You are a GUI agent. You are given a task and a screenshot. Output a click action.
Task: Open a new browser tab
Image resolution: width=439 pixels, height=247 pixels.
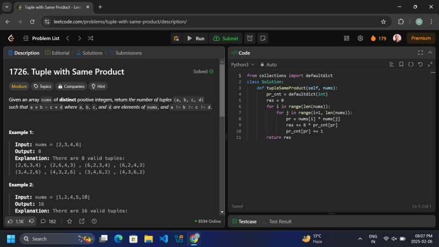(x=100, y=7)
